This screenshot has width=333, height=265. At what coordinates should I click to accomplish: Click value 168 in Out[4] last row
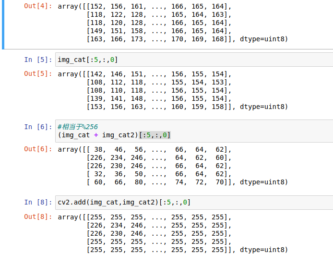[218, 39]
